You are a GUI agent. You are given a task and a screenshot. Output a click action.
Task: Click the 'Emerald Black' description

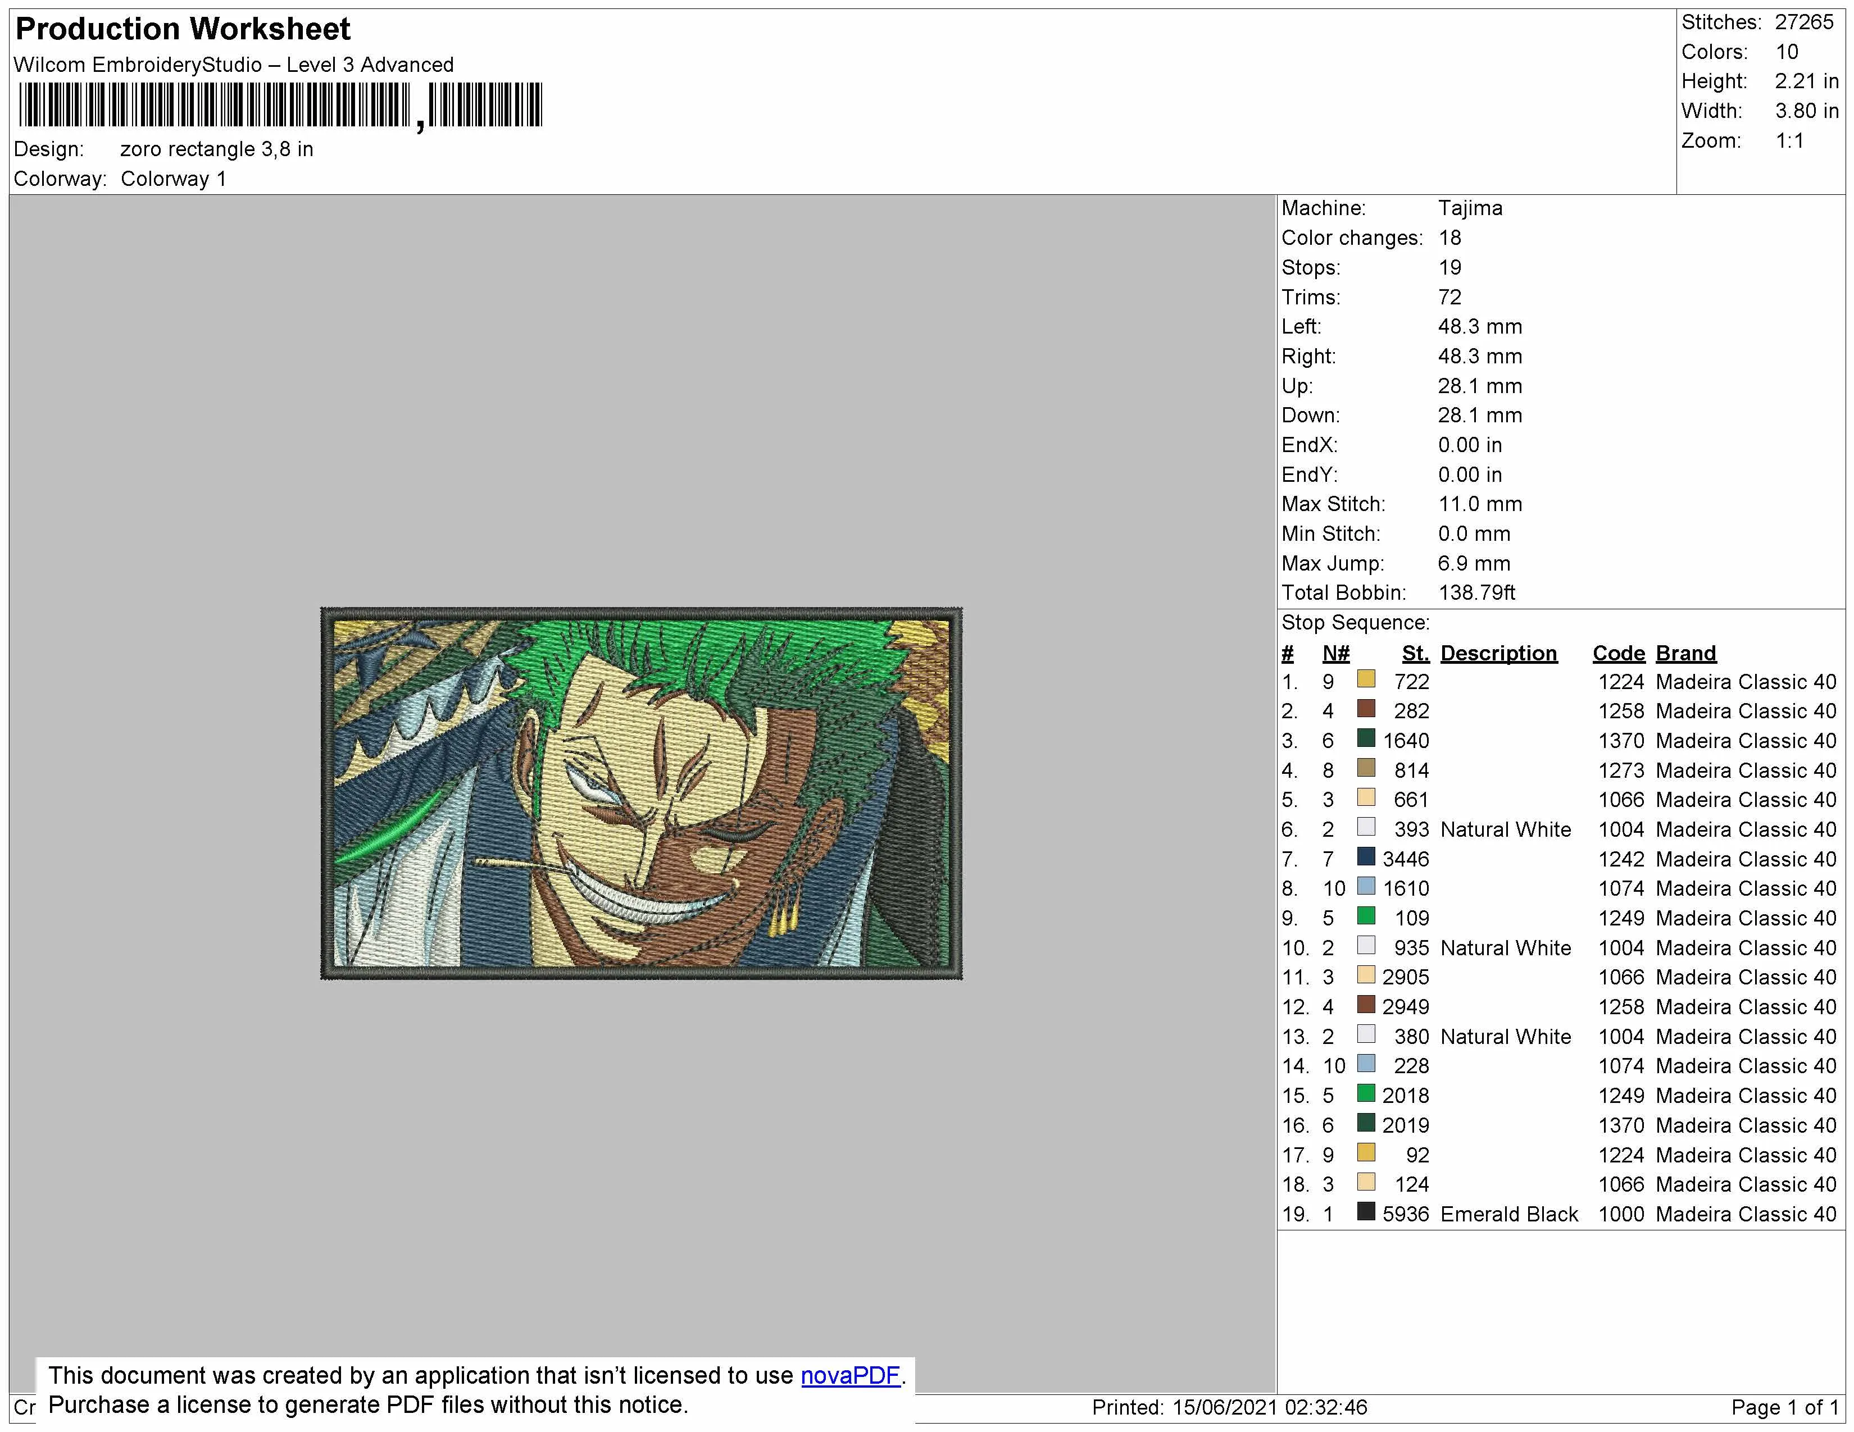point(1510,1215)
